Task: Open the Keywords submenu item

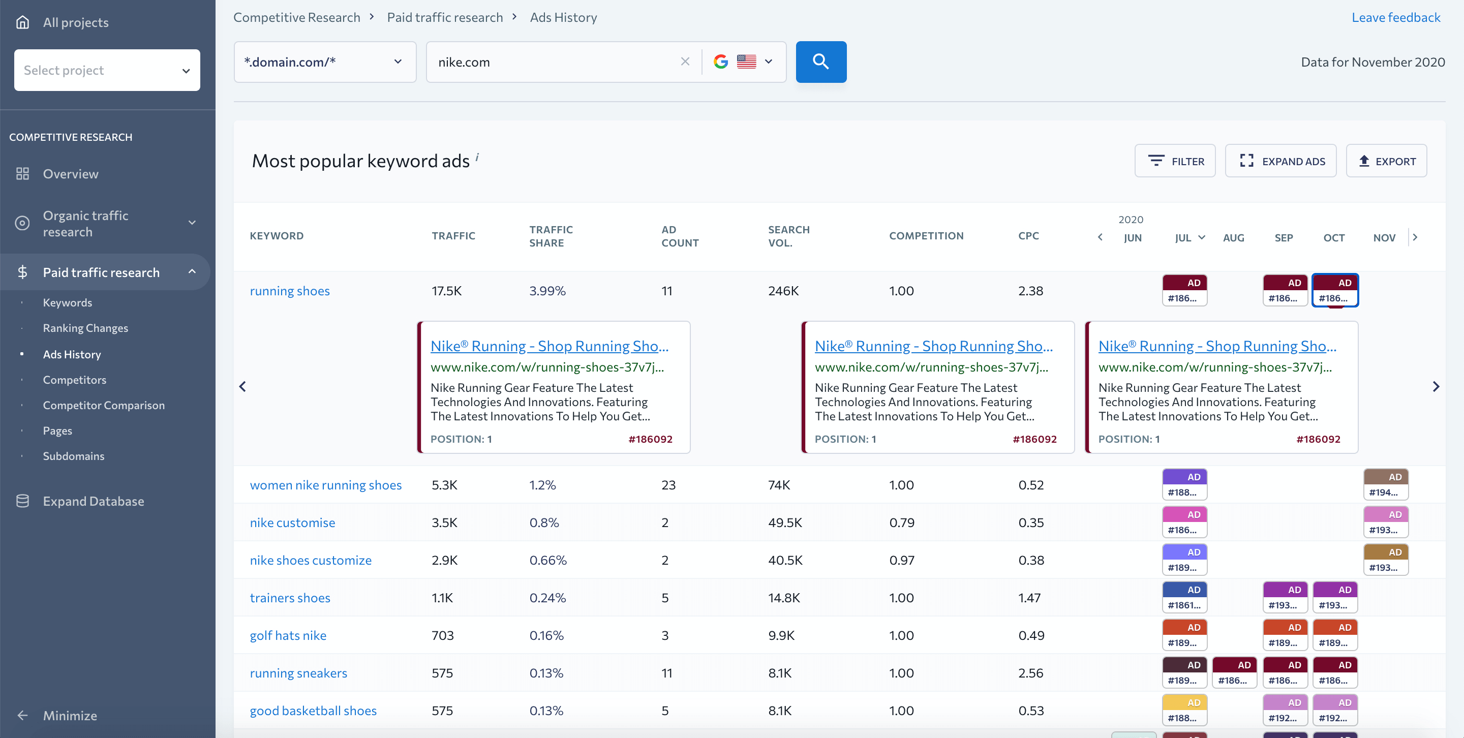Action: 68,303
